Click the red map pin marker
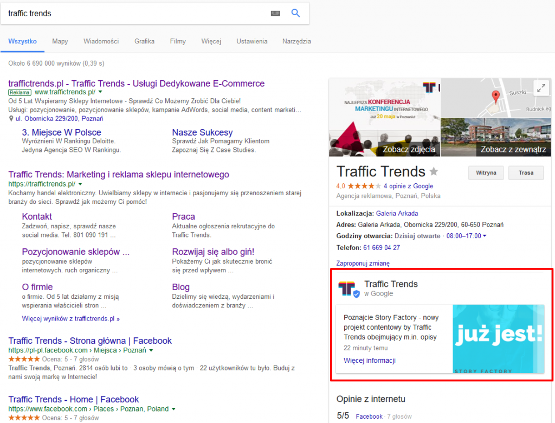Image resolution: width=555 pixels, height=423 pixels. pyautogui.click(x=495, y=96)
